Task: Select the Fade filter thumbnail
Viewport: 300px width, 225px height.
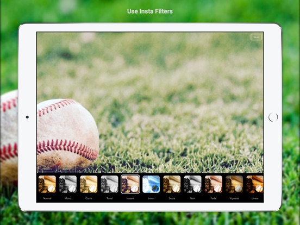Action: click(x=214, y=184)
